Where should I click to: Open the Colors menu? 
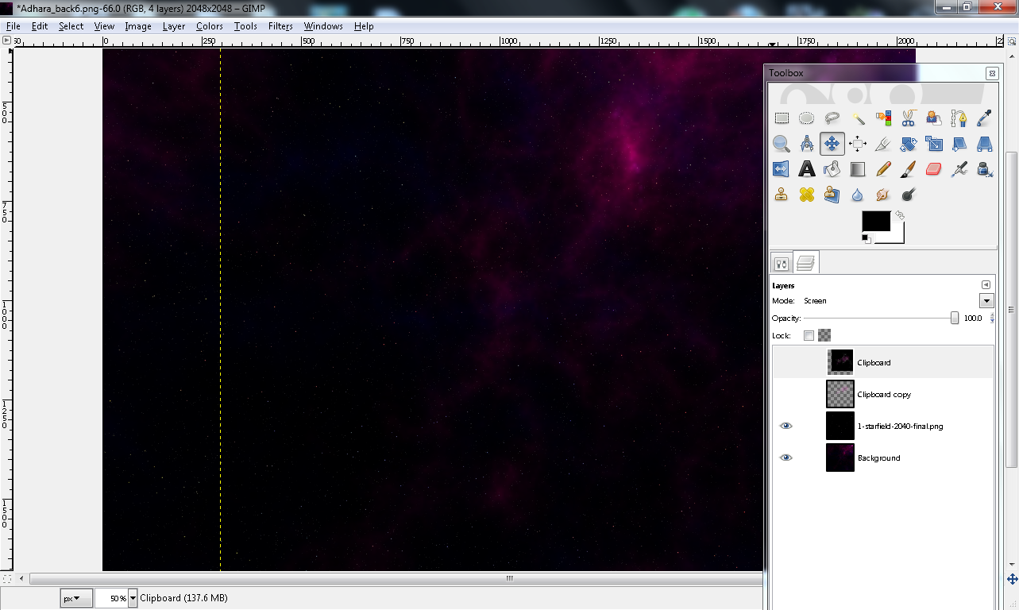tap(210, 26)
